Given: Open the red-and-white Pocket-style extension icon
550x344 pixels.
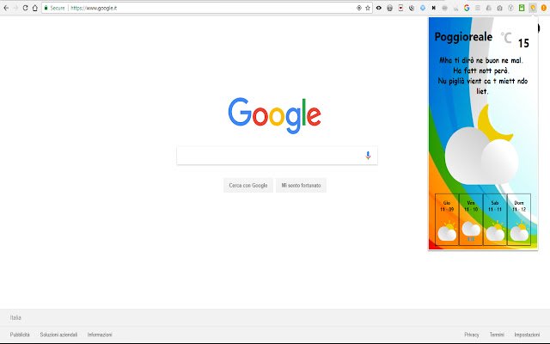Looking at the screenshot, I should click(x=400, y=8).
